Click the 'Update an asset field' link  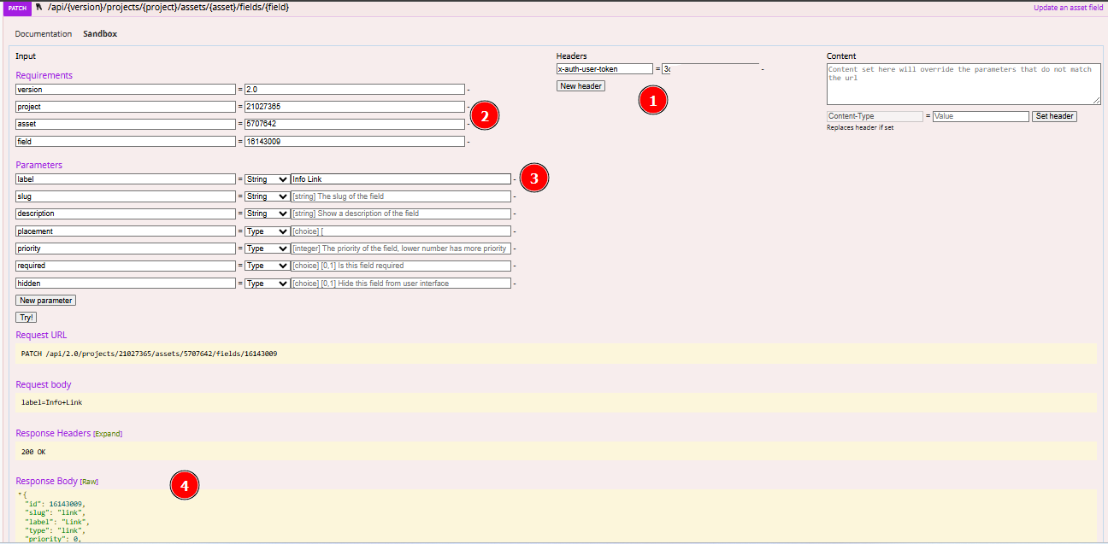(x=1068, y=8)
